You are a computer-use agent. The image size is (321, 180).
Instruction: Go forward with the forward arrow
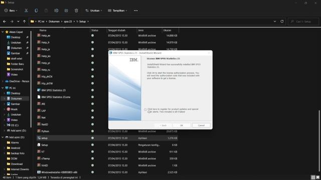click(x=12, y=21)
